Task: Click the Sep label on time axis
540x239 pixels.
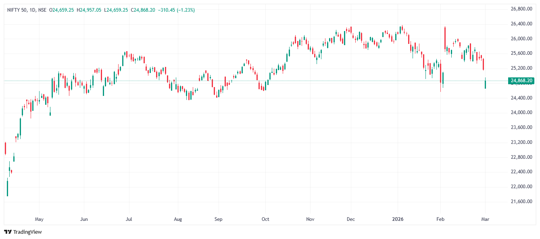Action: point(218,220)
